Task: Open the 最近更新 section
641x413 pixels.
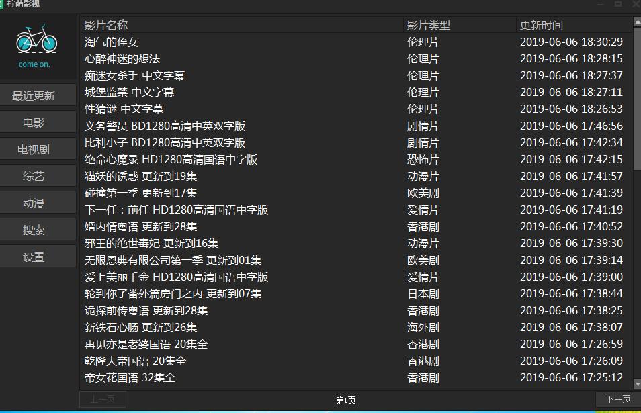Action: tap(38, 95)
